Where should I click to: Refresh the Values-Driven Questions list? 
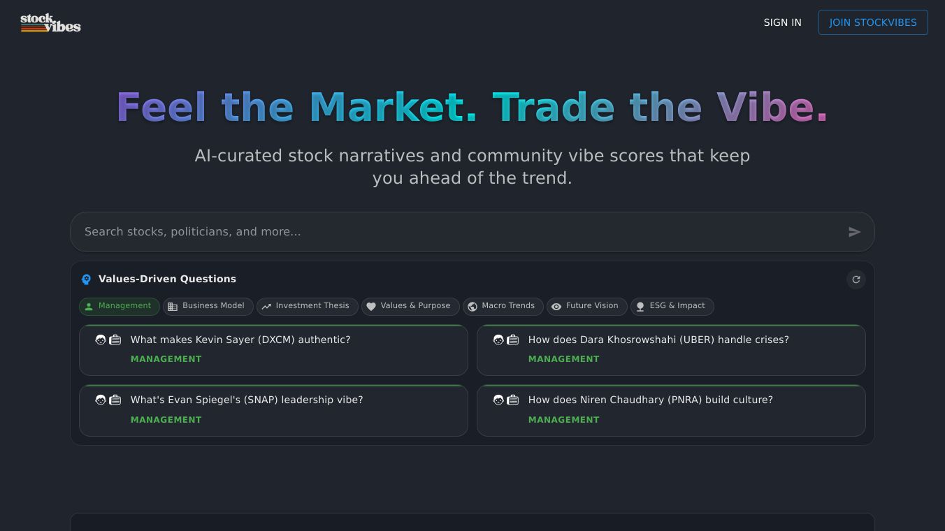(x=856, y=279)
